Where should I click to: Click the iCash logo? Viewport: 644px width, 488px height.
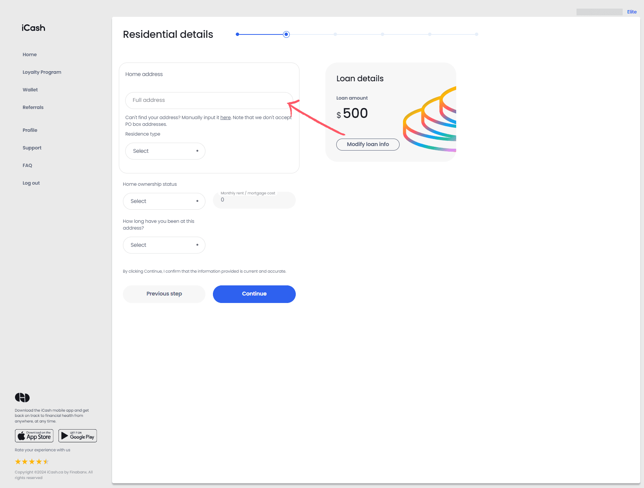coord(33,28)
